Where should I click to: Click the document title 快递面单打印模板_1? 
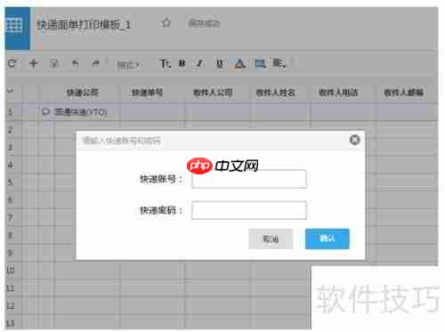84,25
